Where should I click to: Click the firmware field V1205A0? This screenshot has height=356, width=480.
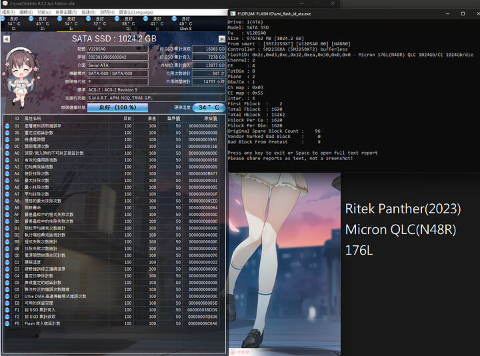pyautogui.click(x=117, y=49)
